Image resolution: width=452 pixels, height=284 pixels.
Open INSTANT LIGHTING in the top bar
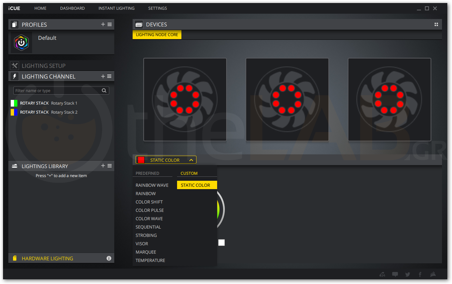(117, 8)
